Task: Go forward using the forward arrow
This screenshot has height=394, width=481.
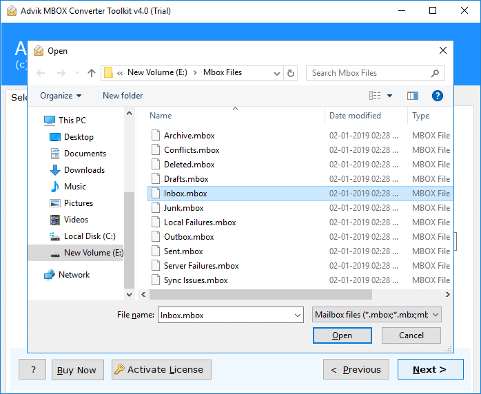Action: [61, 73]
